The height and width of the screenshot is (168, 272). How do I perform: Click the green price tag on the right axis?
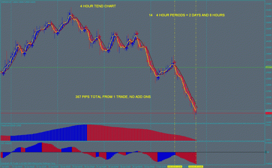269,67
